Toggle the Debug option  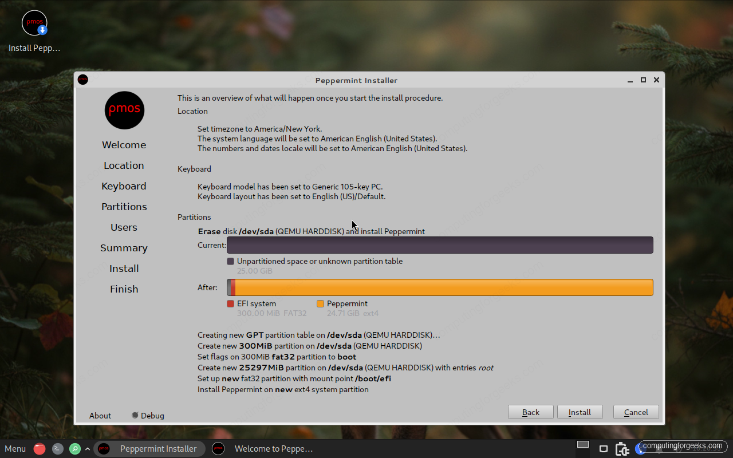tap(148, 416)
